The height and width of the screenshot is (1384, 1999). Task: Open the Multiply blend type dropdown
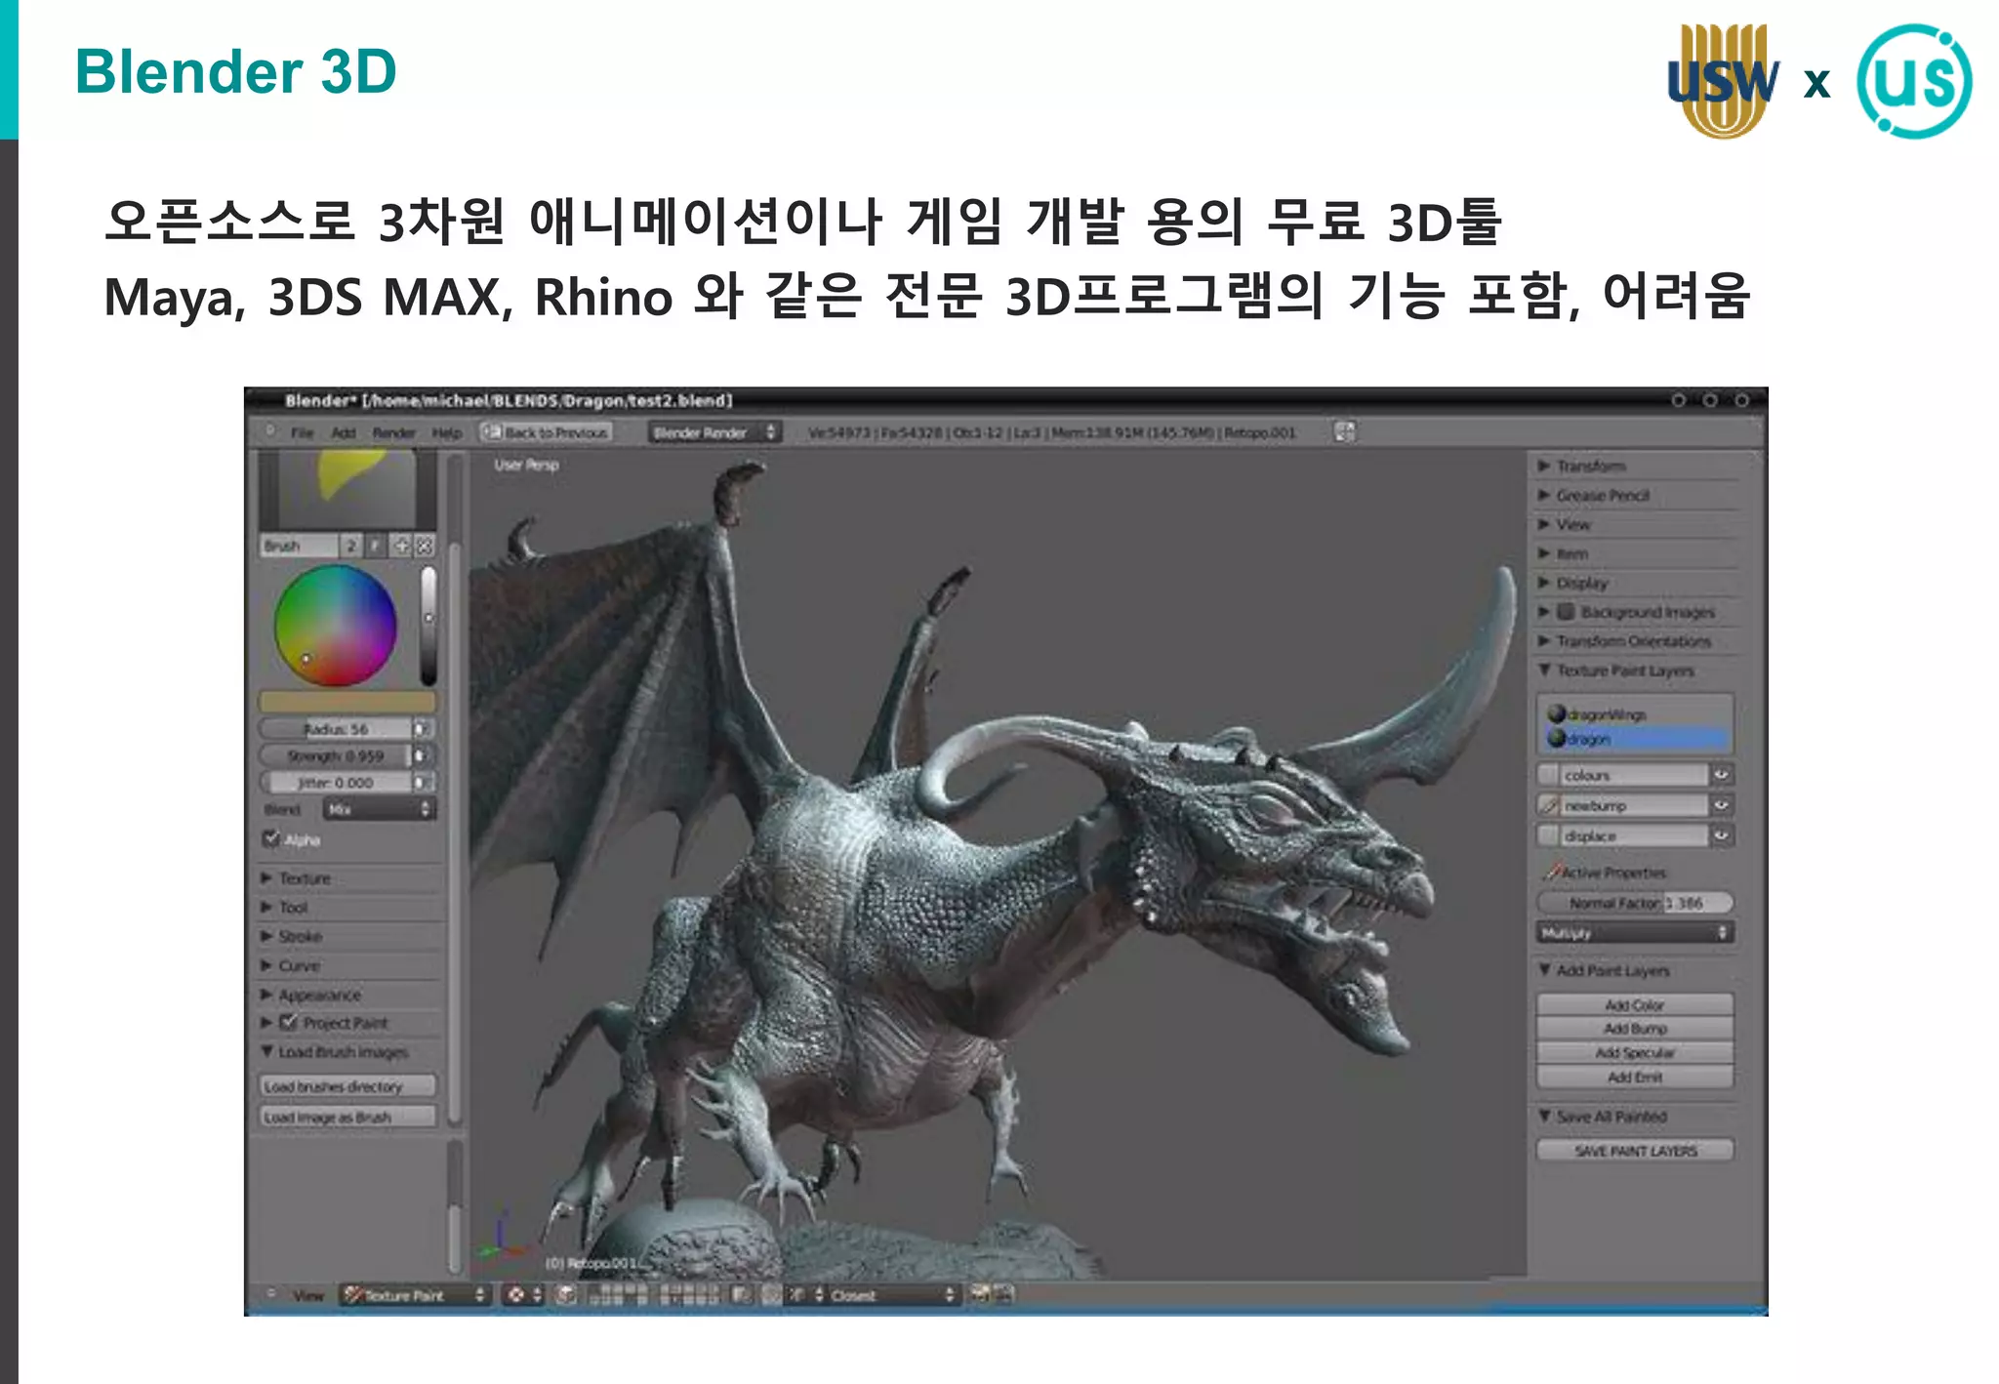click(1635, 932)
